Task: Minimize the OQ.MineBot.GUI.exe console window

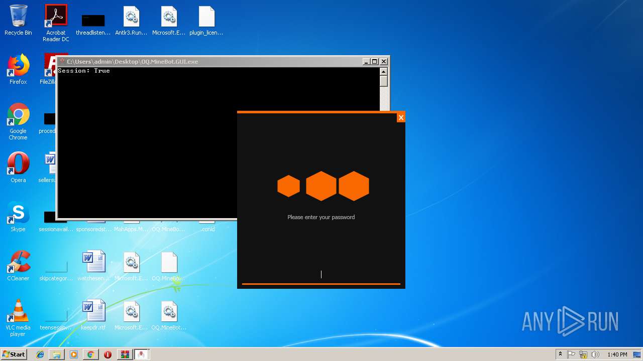Action: tap(366, 62)
